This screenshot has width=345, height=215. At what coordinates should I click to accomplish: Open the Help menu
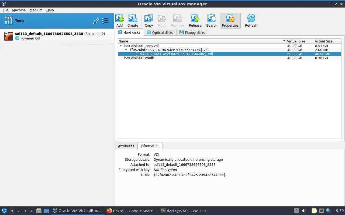(x=50, y=10)
